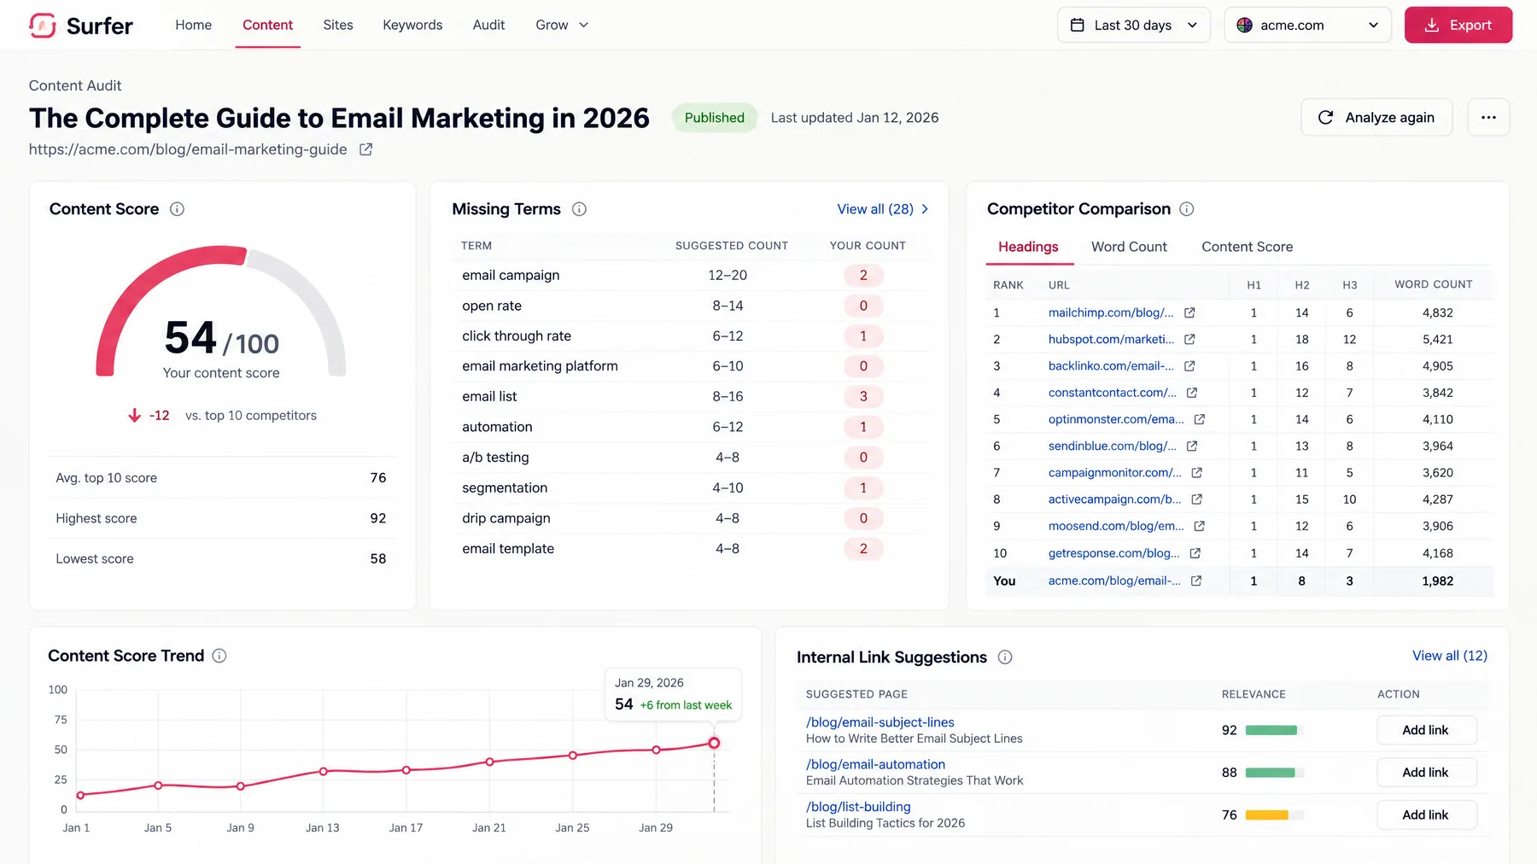
Task: Open external link icon for sendinblue.com row
Action: pyautogui.click(x=1192, y=446)
